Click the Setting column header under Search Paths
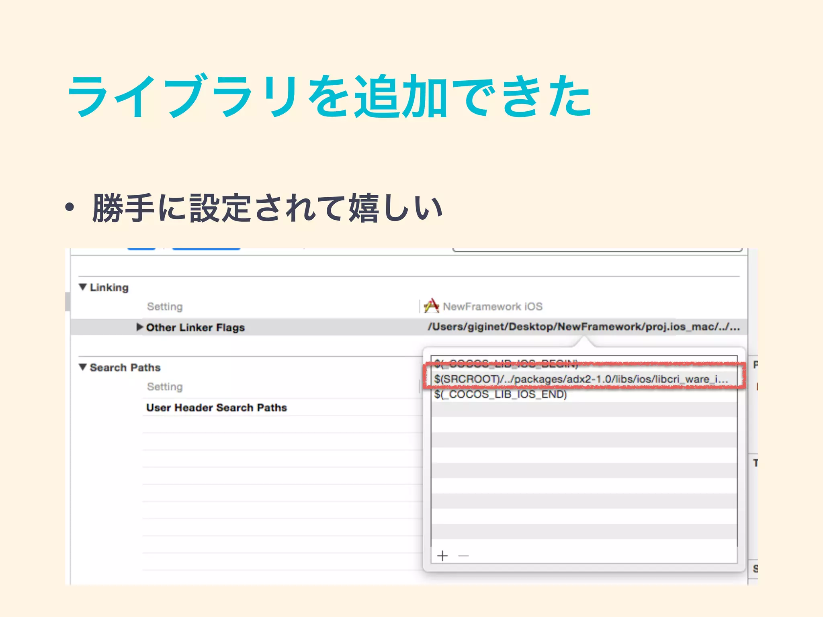Screen dimensions: 823x617 point(165,386)
